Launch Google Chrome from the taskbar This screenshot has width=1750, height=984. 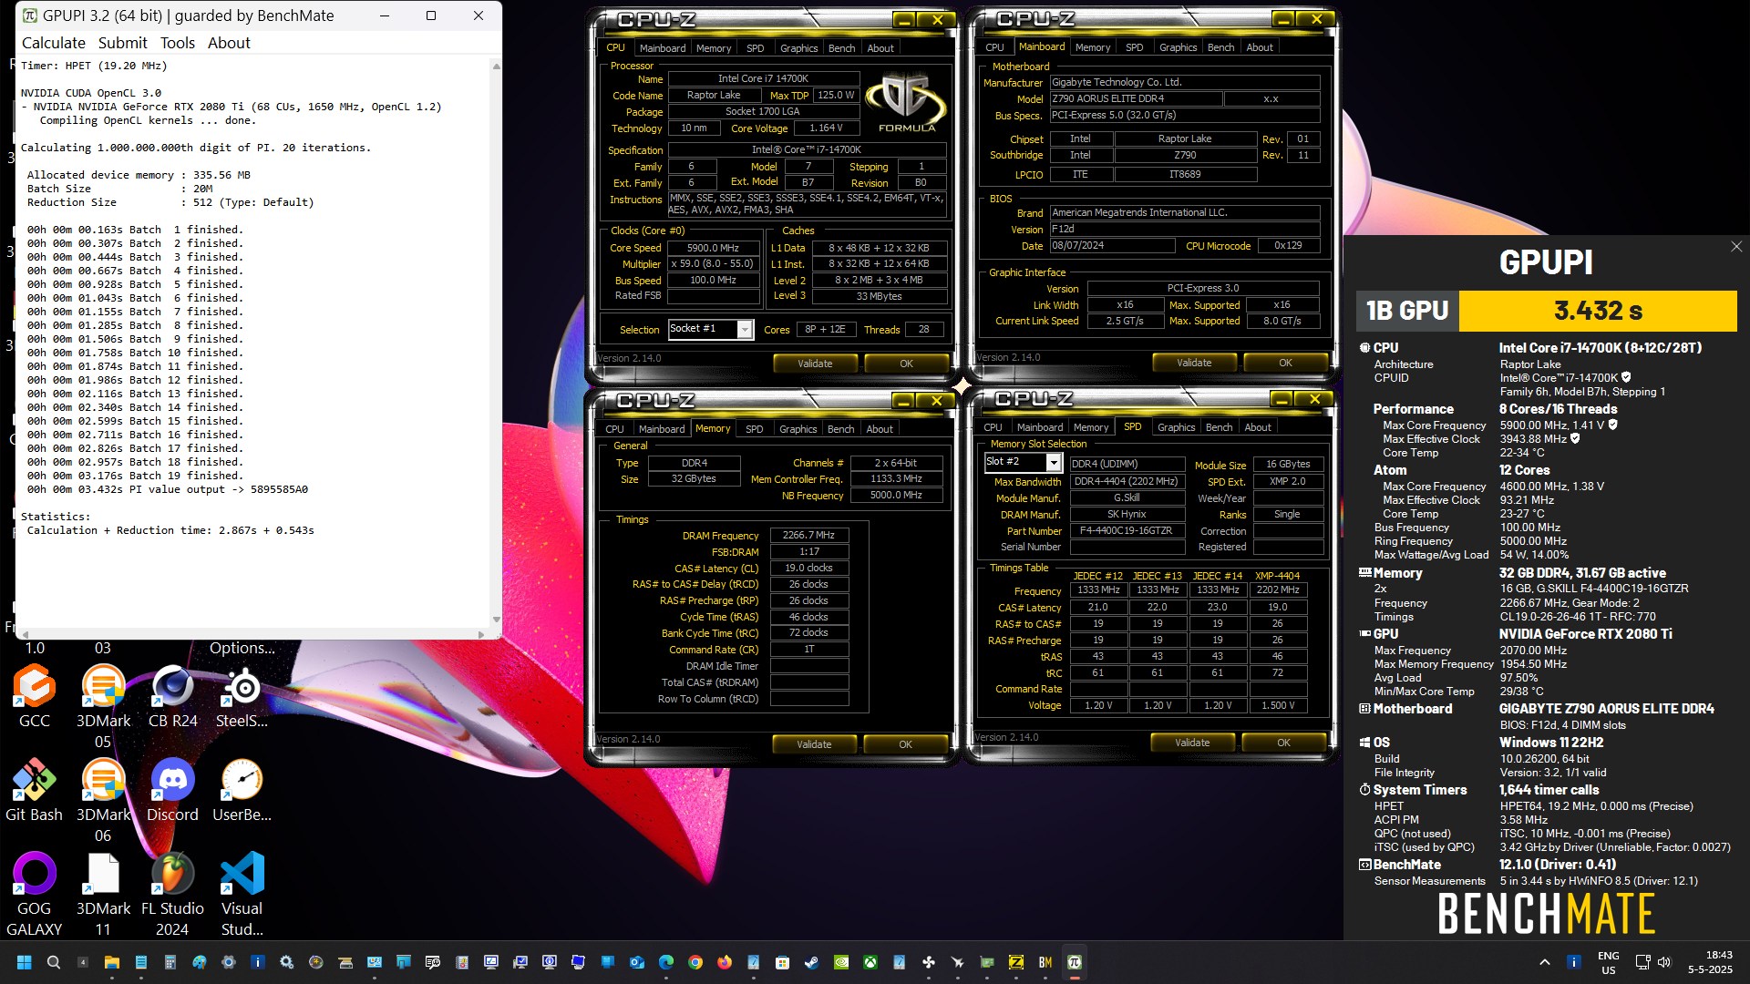point(695,962)
